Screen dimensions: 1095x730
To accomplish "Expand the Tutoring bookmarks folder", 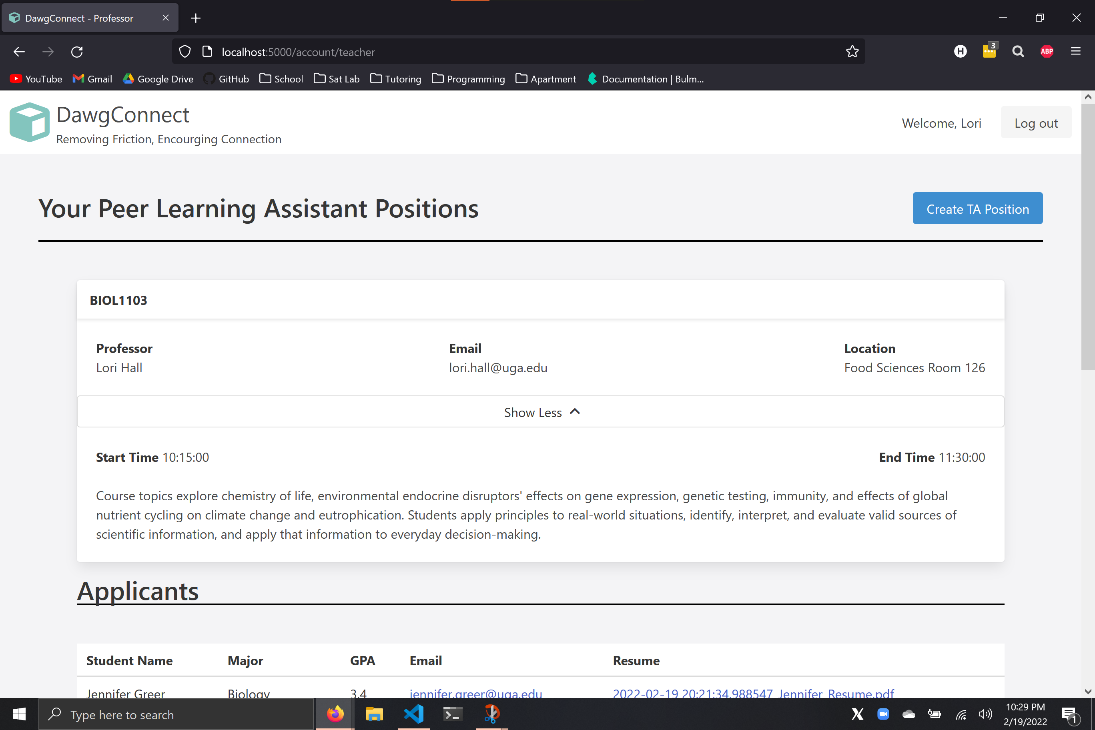I will pos(396,79).
